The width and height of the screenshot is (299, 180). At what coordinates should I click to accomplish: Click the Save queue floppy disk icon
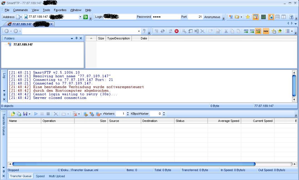click(x=25, y=114)
